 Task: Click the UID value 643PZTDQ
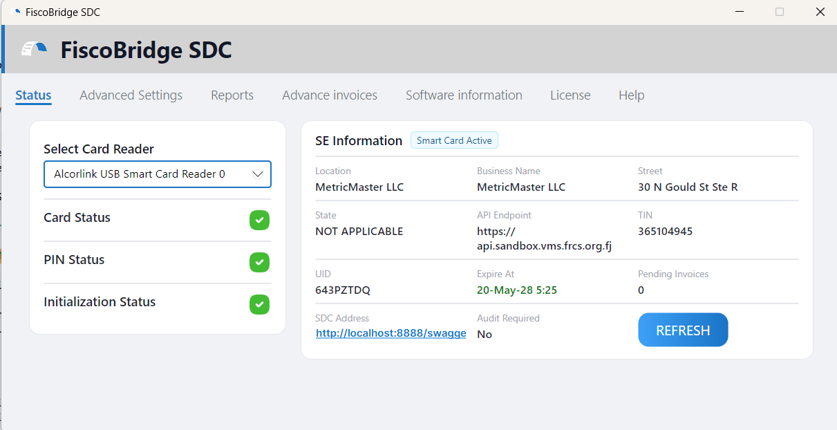click(x=343, y=290)
